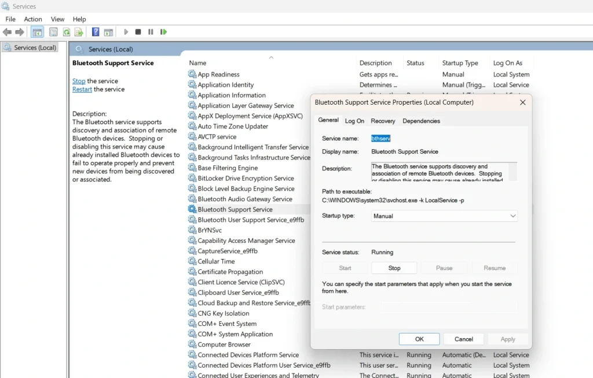Refresh the services list
This screenshot has height=378, width=593.
pos(67,32)
